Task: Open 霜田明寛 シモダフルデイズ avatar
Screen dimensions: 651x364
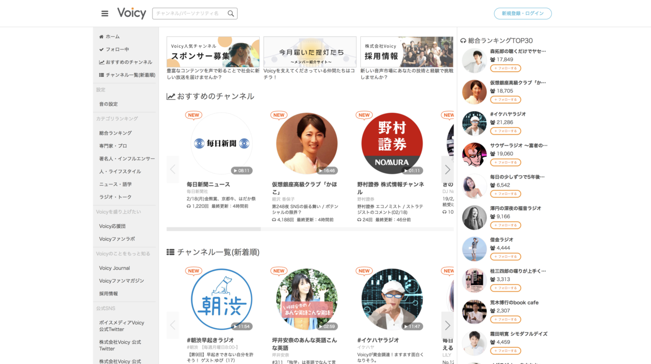Action: coord(474,343)
